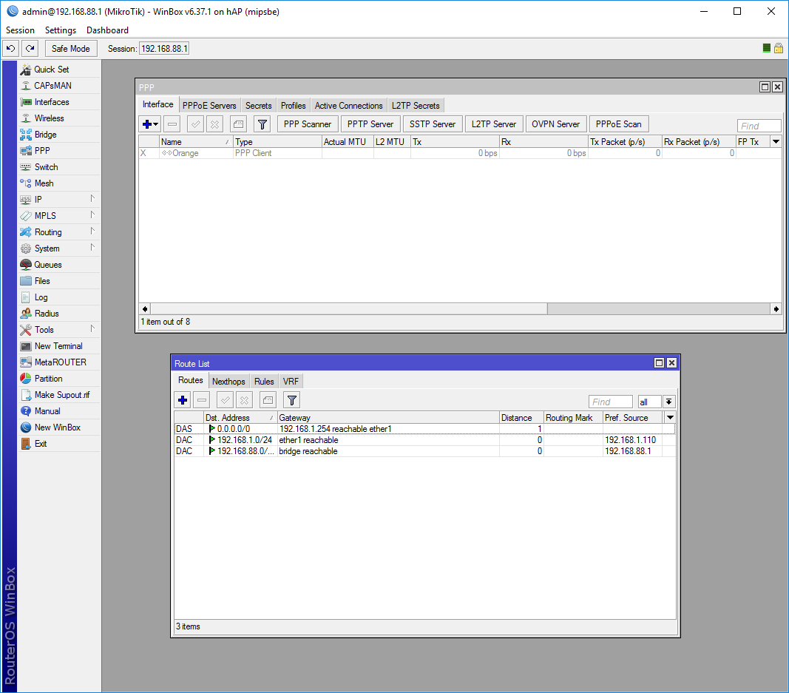Viewport: 789px width, 693px height.
Task: Expand the Tools submenu
Action: click(x=58, y=330)
